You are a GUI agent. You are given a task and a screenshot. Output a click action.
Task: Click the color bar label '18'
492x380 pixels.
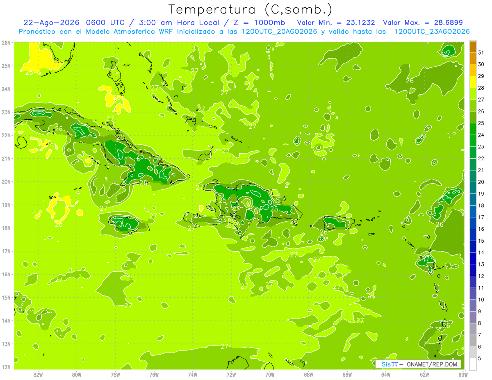point(481,205)
